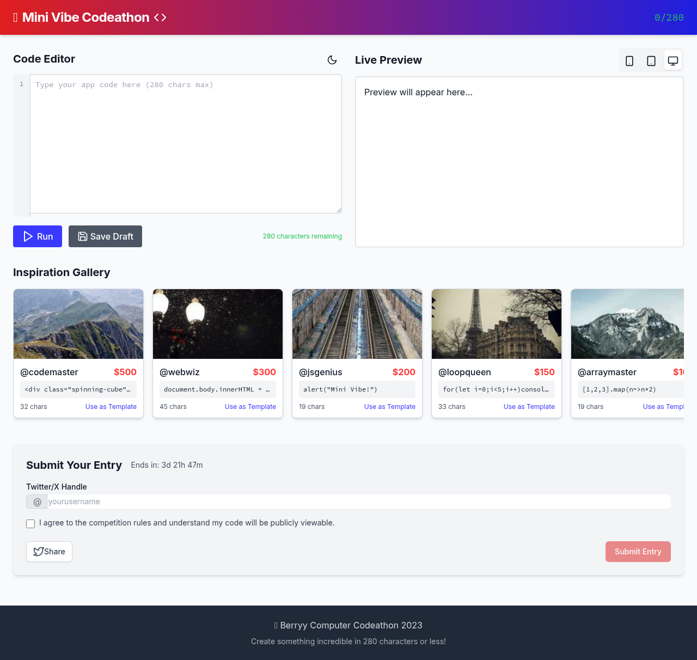Switch preview to tablet view
Screen dimensions: 697x660
[x=651, y=60]
